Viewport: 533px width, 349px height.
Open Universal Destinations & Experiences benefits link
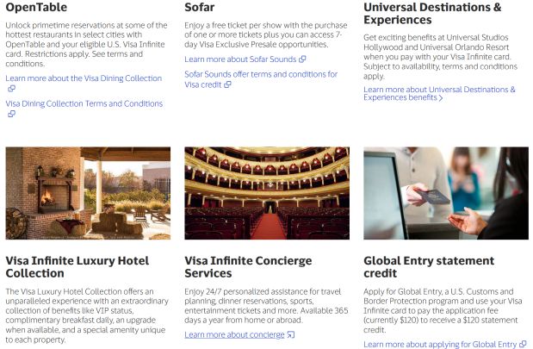[x=439, y=94]
